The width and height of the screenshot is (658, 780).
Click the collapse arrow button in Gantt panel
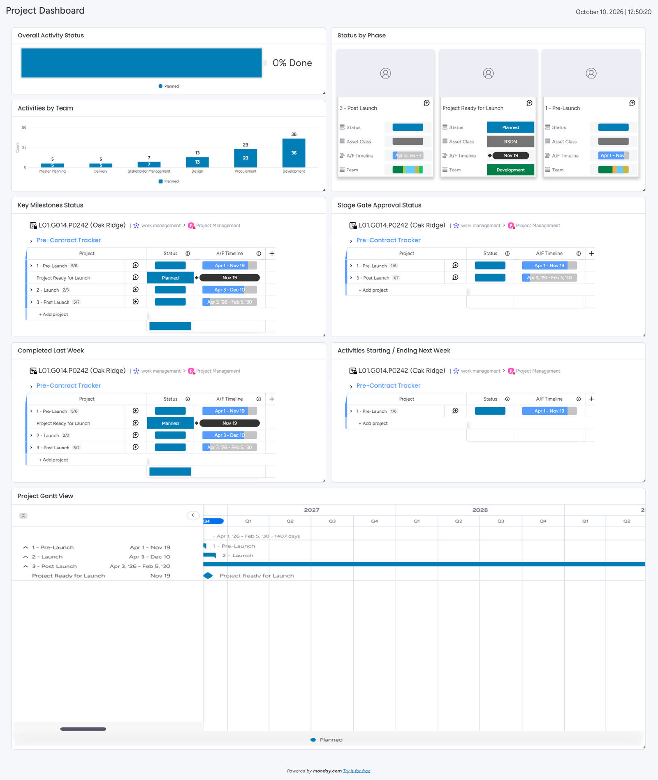193,515
